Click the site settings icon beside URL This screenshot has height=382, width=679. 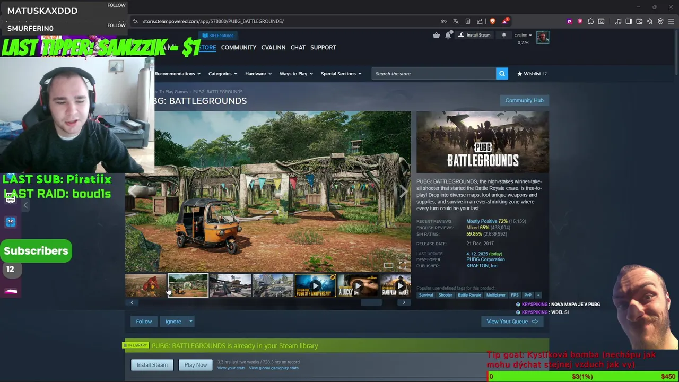click(135, 21)
